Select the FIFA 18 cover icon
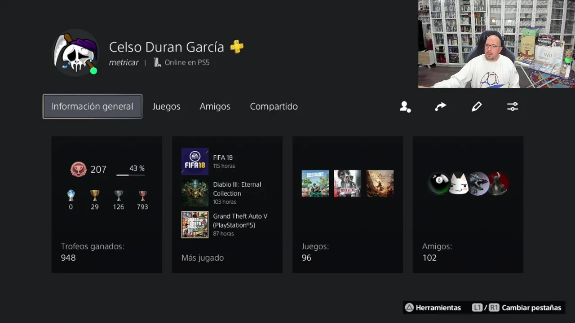 pos(195,161)
